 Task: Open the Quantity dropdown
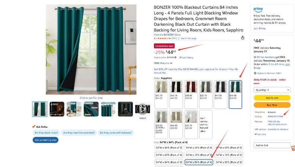pos(272,90)
